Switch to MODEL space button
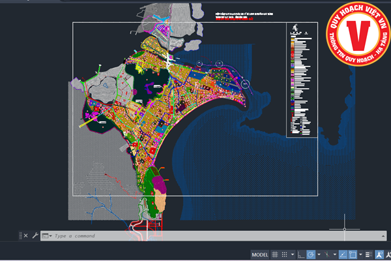The image size is (391, 261). click(259, 254)
